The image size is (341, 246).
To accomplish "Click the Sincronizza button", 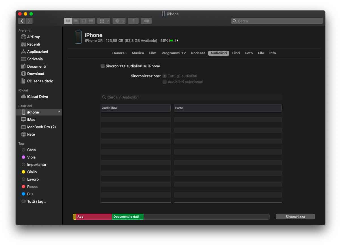I will coord(295,217).
